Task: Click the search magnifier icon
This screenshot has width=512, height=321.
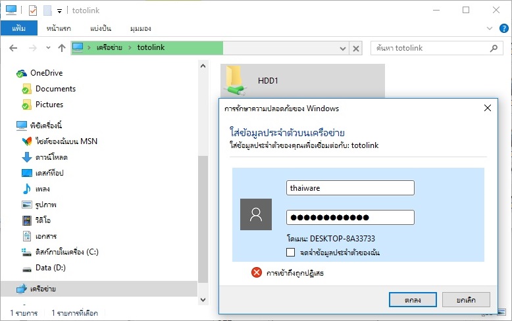Action: coord(494,48)
